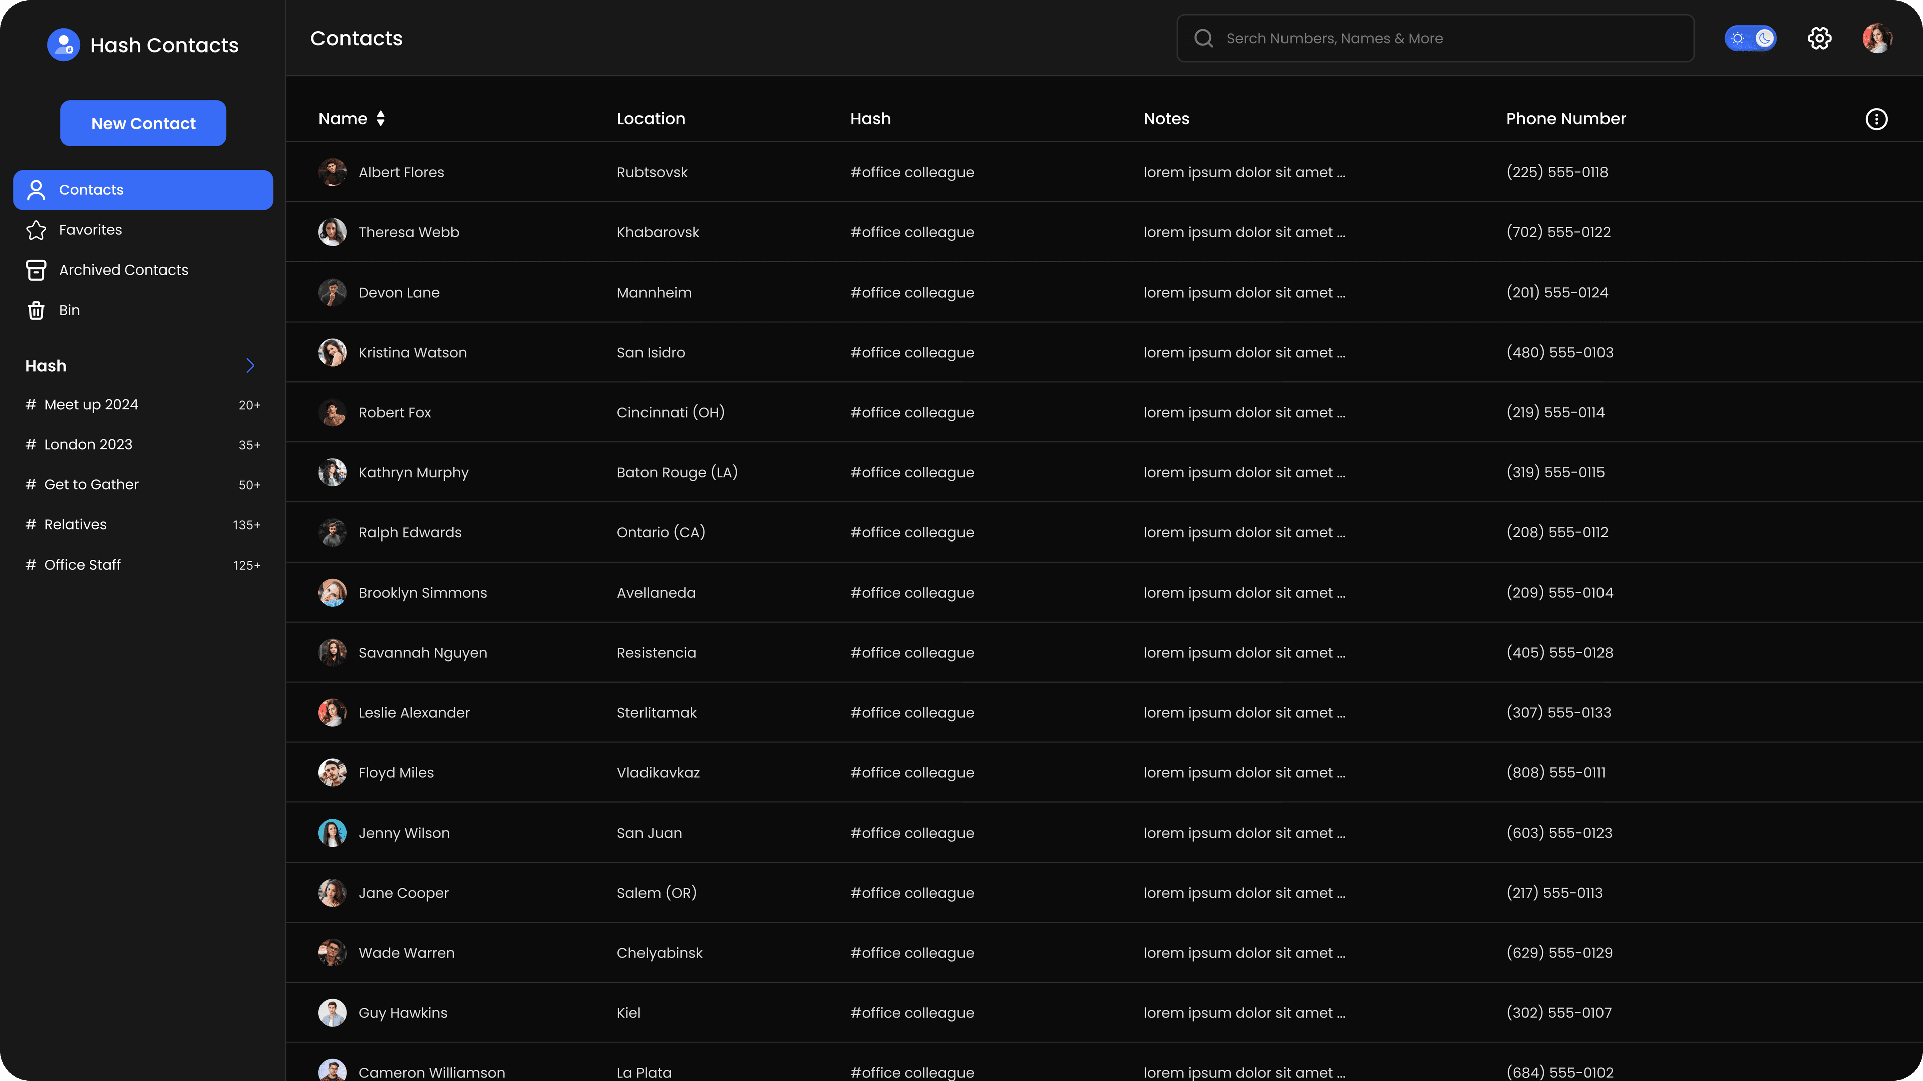Open Archived Contacts via the archive box icon
The image size is (1923, 1081).
[36, 271]
